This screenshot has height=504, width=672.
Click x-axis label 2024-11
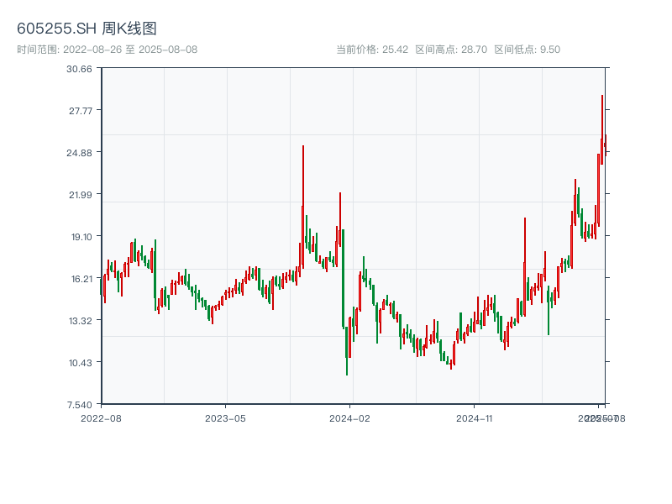pos(474,418)
